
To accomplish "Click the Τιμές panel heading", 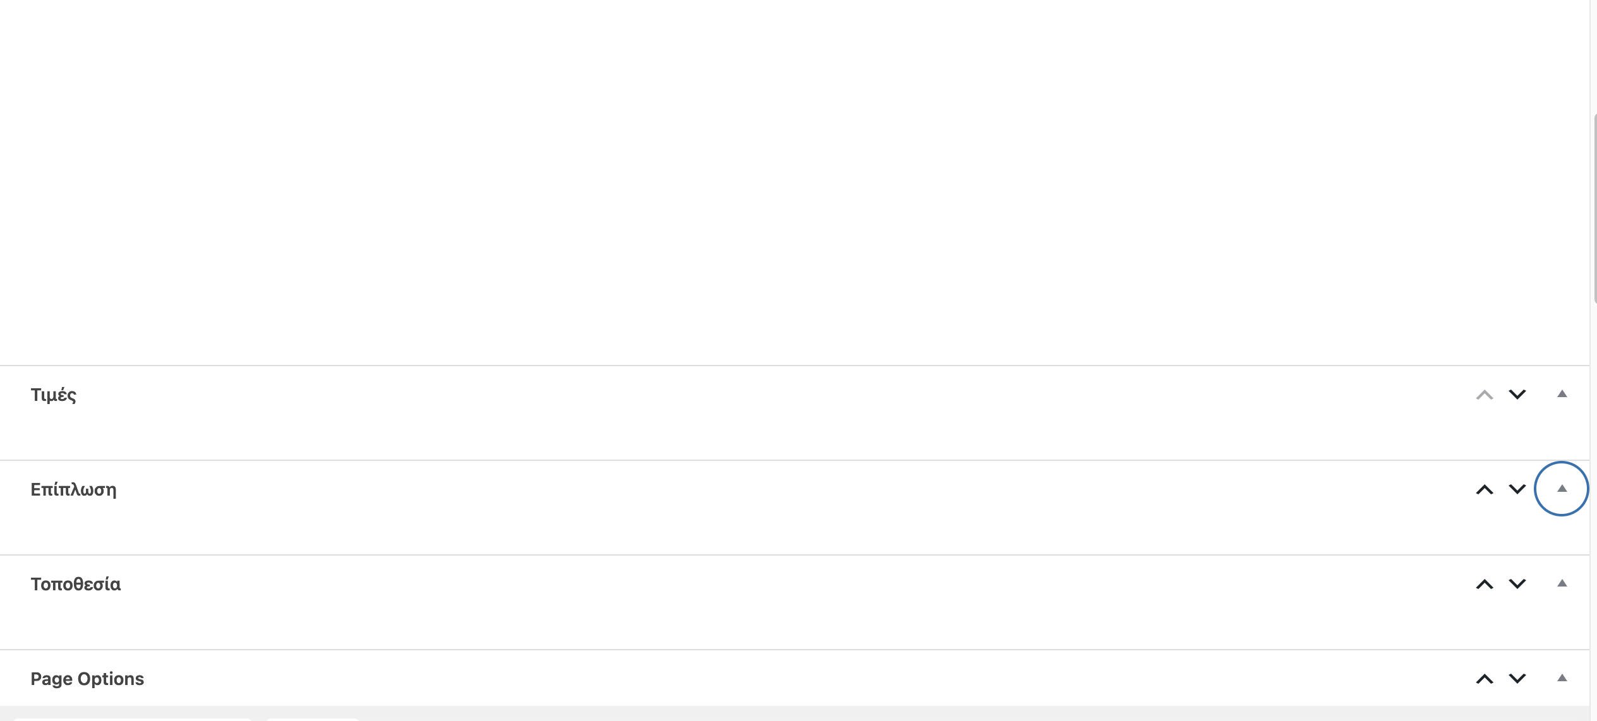I will pos(54,395).
